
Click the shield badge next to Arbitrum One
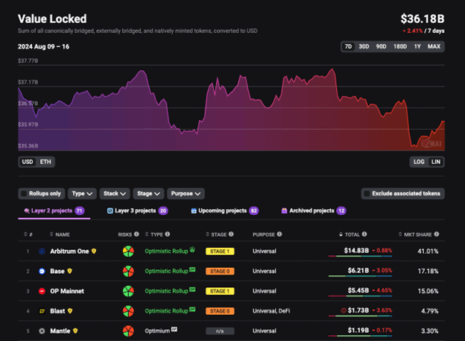tap(94, 251)
